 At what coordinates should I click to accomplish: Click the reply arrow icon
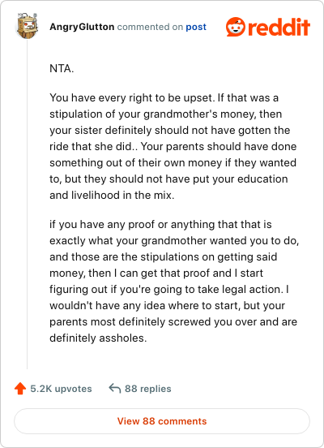[x=115, y=388]
